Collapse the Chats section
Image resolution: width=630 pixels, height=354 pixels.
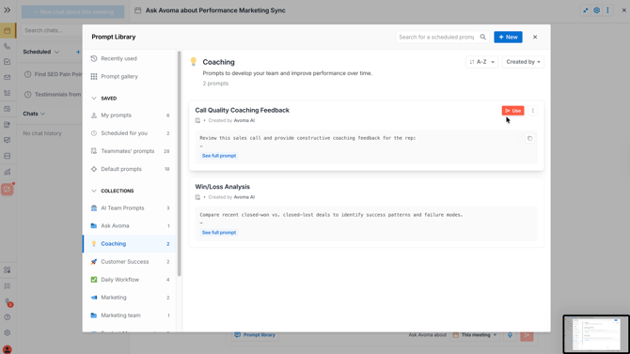42,114
